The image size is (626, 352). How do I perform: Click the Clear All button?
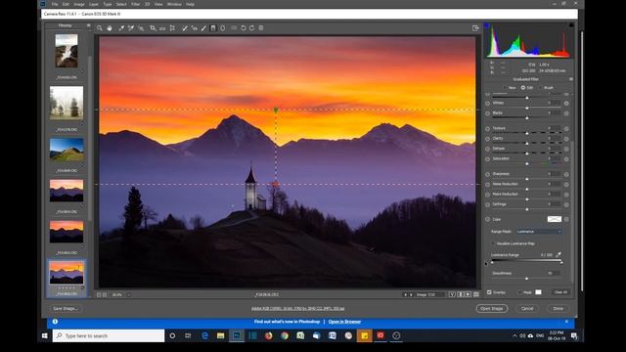(x=560, y=292)
